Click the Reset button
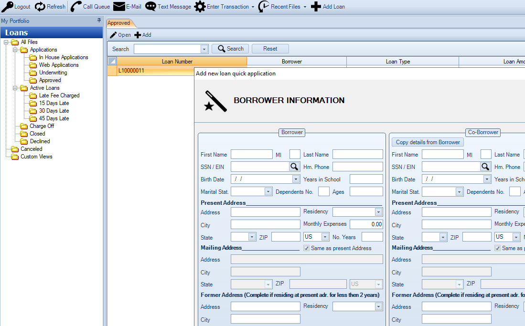Image resolution: width=525 pixels, height=326 pixels. [x=270, y=49]
